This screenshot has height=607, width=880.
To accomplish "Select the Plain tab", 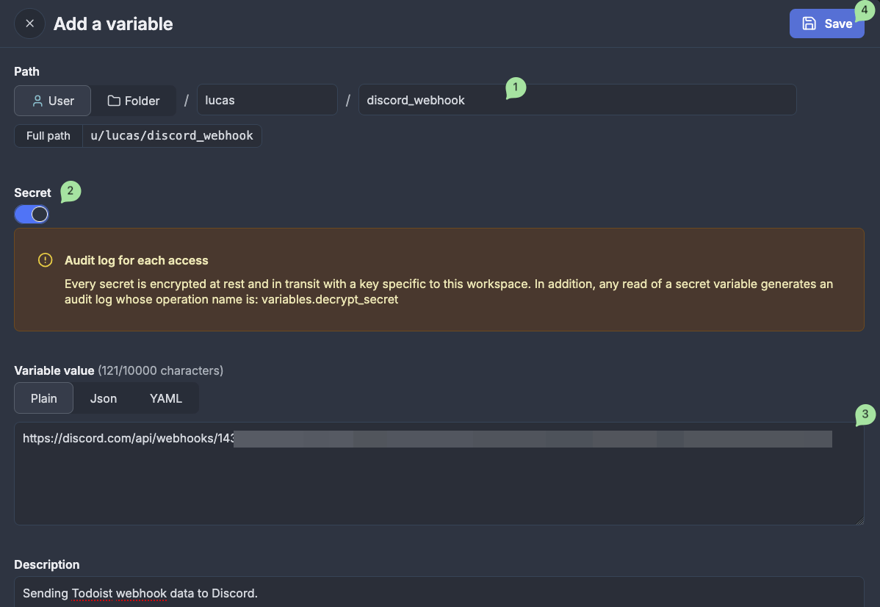I will coord(43,398).
